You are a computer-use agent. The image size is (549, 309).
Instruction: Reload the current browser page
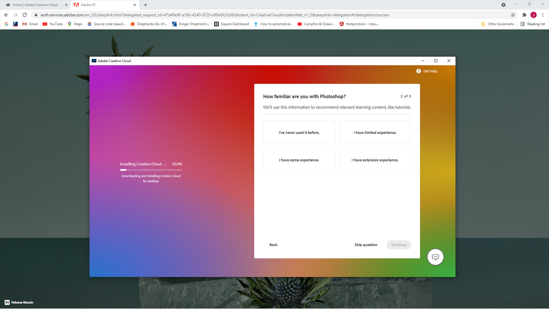coord(25,15)
